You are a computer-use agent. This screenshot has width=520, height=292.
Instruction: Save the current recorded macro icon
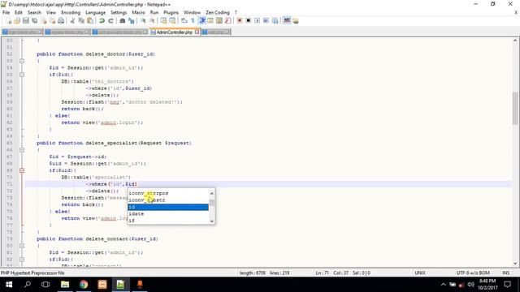[x=275, y=21]
